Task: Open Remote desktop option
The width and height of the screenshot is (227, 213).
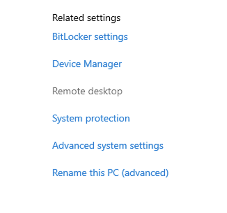Action: pyautogui.click(x=87, y=91)
